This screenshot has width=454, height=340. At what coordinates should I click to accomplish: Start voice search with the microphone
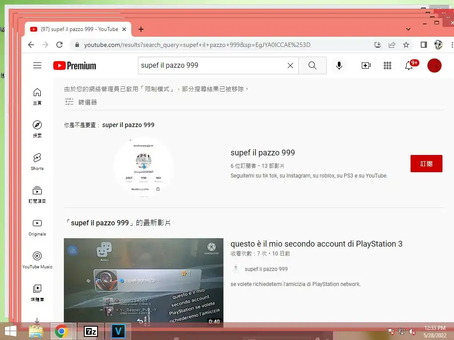(339, 66)
